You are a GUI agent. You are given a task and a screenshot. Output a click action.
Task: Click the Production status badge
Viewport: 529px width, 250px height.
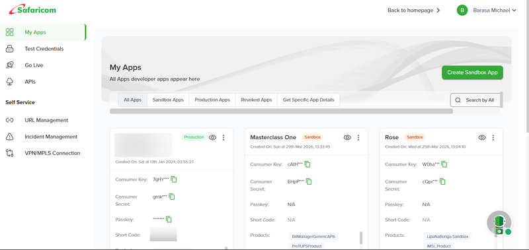coord(194,137)
